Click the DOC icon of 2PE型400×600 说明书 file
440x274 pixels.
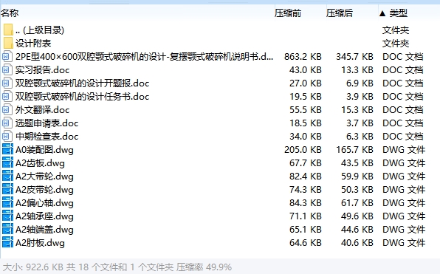coord(7,57)
